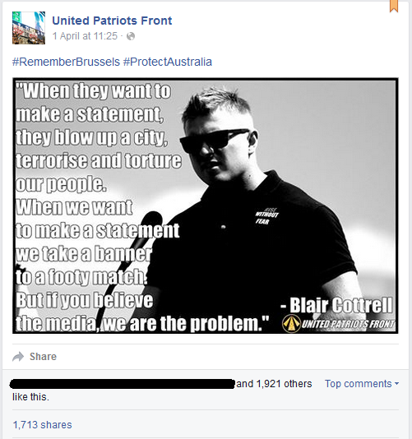
Task: Select the Share text button
Action: [x=43, y=357]
